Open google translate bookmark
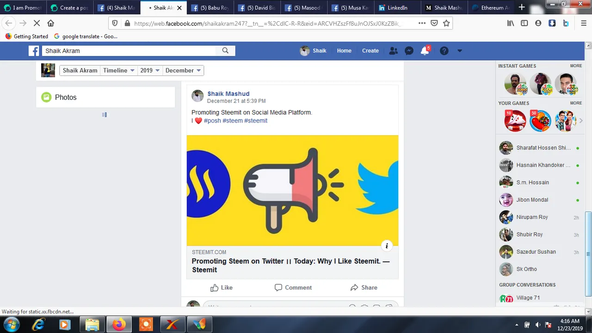This screenshot has width=592, height=333. [86, 36]
